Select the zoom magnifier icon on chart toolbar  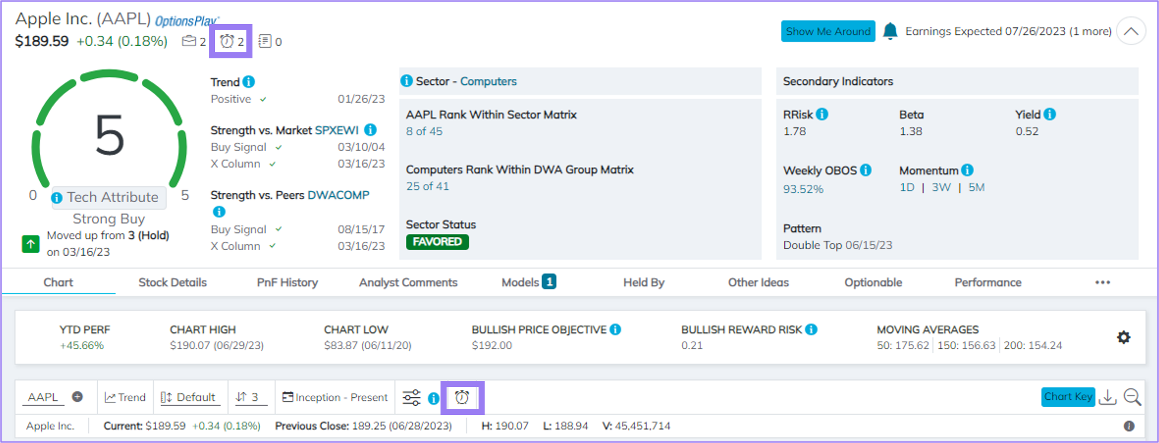pos(1133,397)
